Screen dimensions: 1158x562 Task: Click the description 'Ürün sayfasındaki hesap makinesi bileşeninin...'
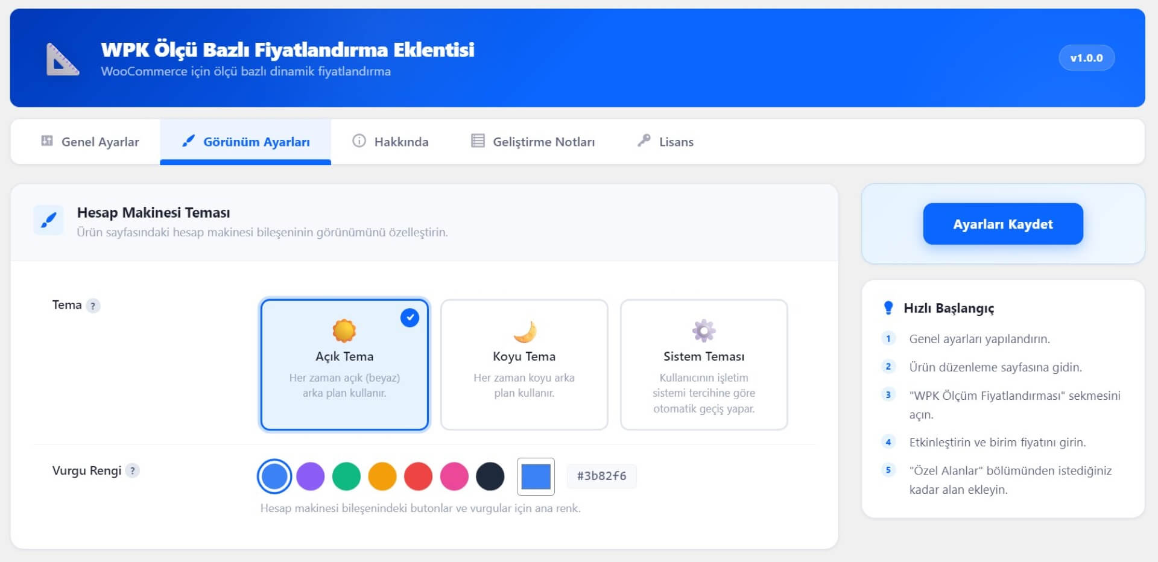[262, 232]
